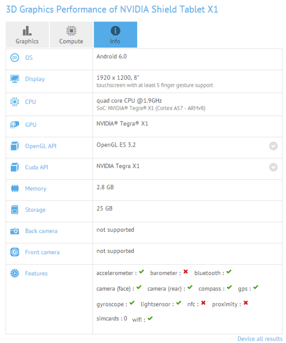
Task: Expand the Cuda API NVIDIA Tegra X1 details
Action: click(x=273, y=167)
